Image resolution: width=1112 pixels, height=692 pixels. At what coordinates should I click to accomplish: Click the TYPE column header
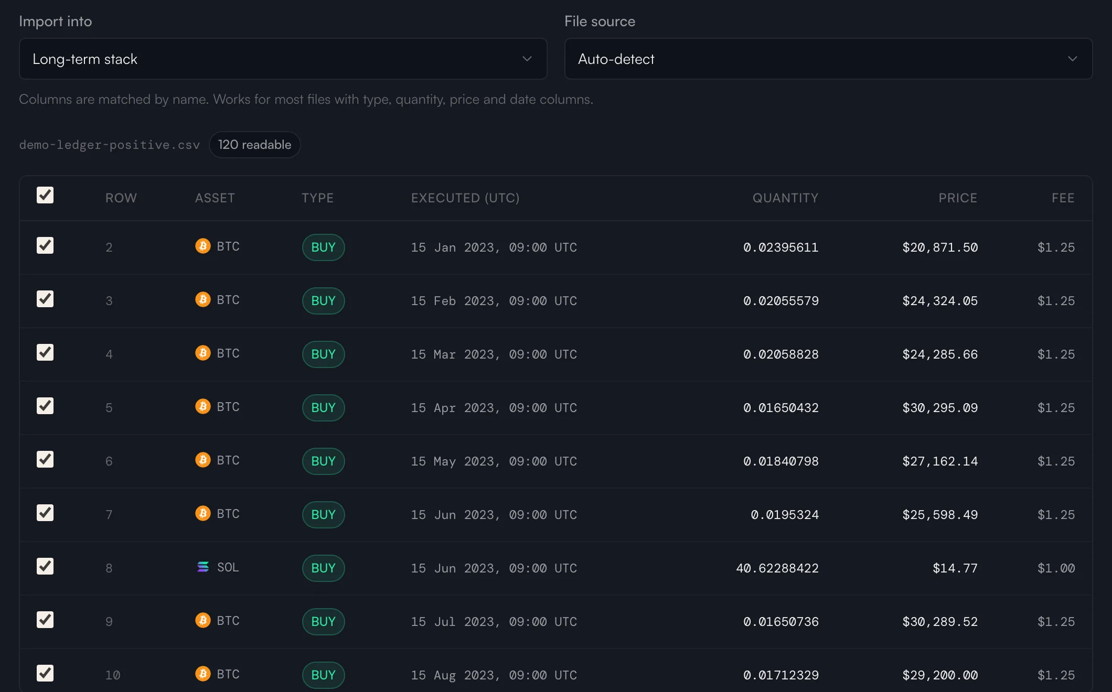tap(317, 198)
